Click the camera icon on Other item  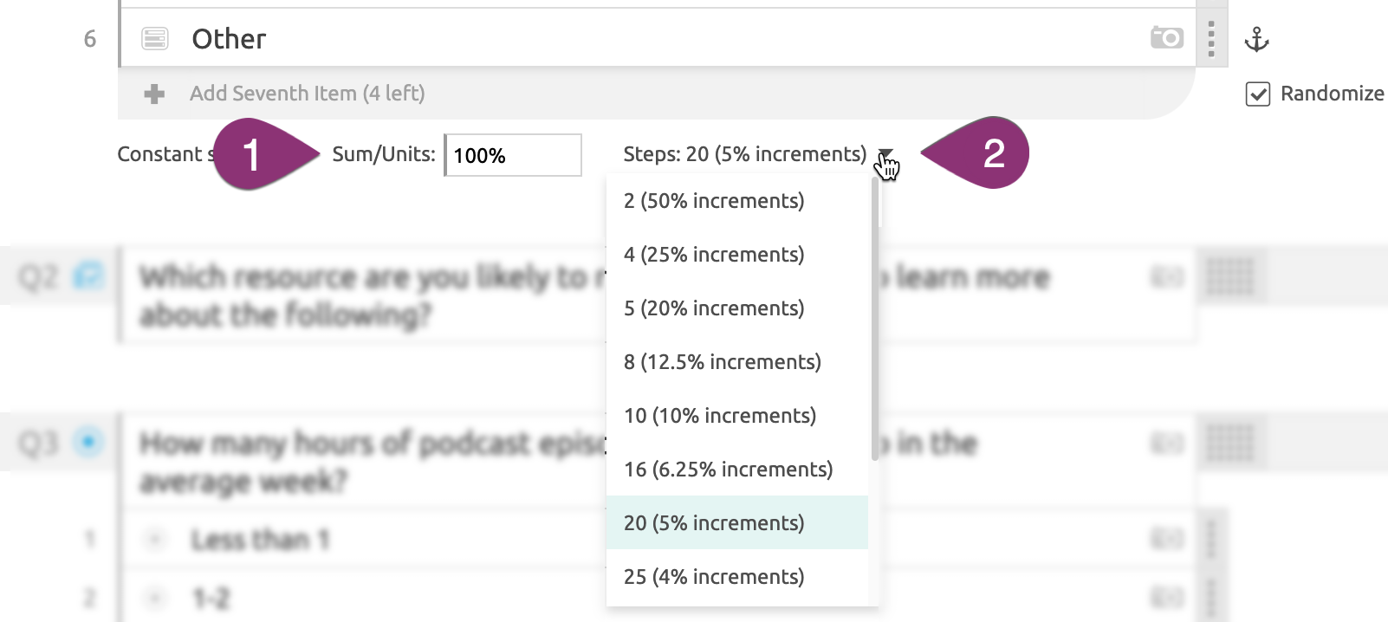click(1167, 38)
